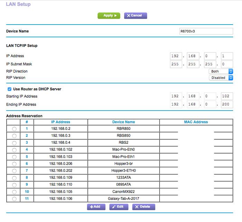Click Starting IP Address last octet field
This screenshot has height=222, width=242.
click(227, 96)
